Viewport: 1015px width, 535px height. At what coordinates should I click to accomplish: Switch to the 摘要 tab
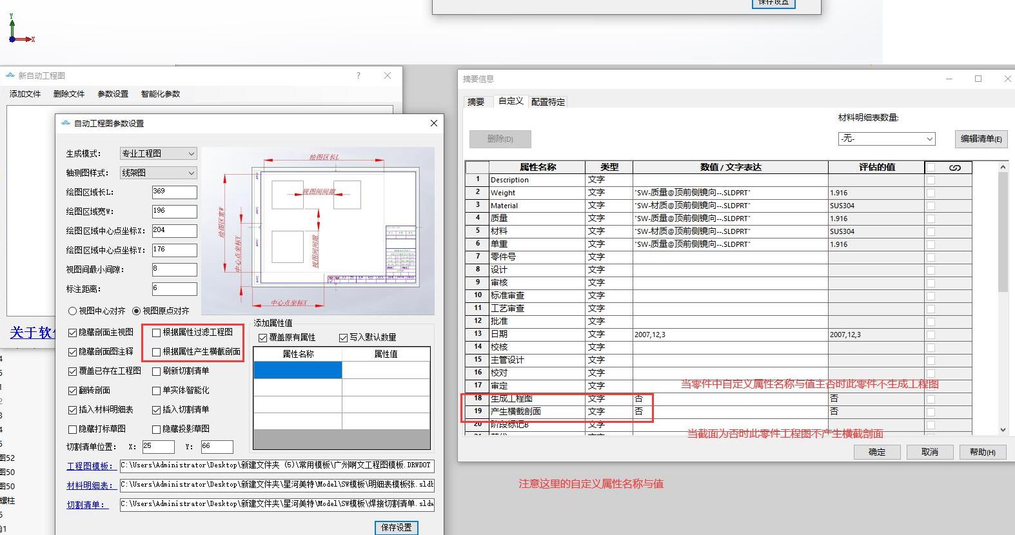click(x=476, y=102)
